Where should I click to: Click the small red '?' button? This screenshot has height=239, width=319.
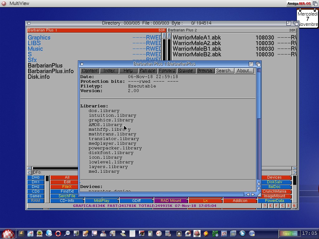click(x=265, y=206)
